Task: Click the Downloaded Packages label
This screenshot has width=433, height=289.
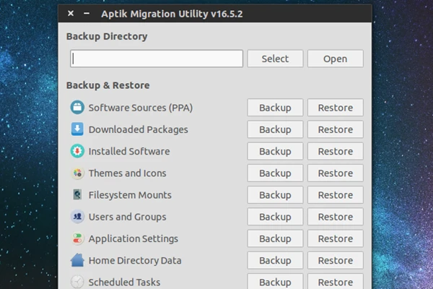Action: (138, 129)
